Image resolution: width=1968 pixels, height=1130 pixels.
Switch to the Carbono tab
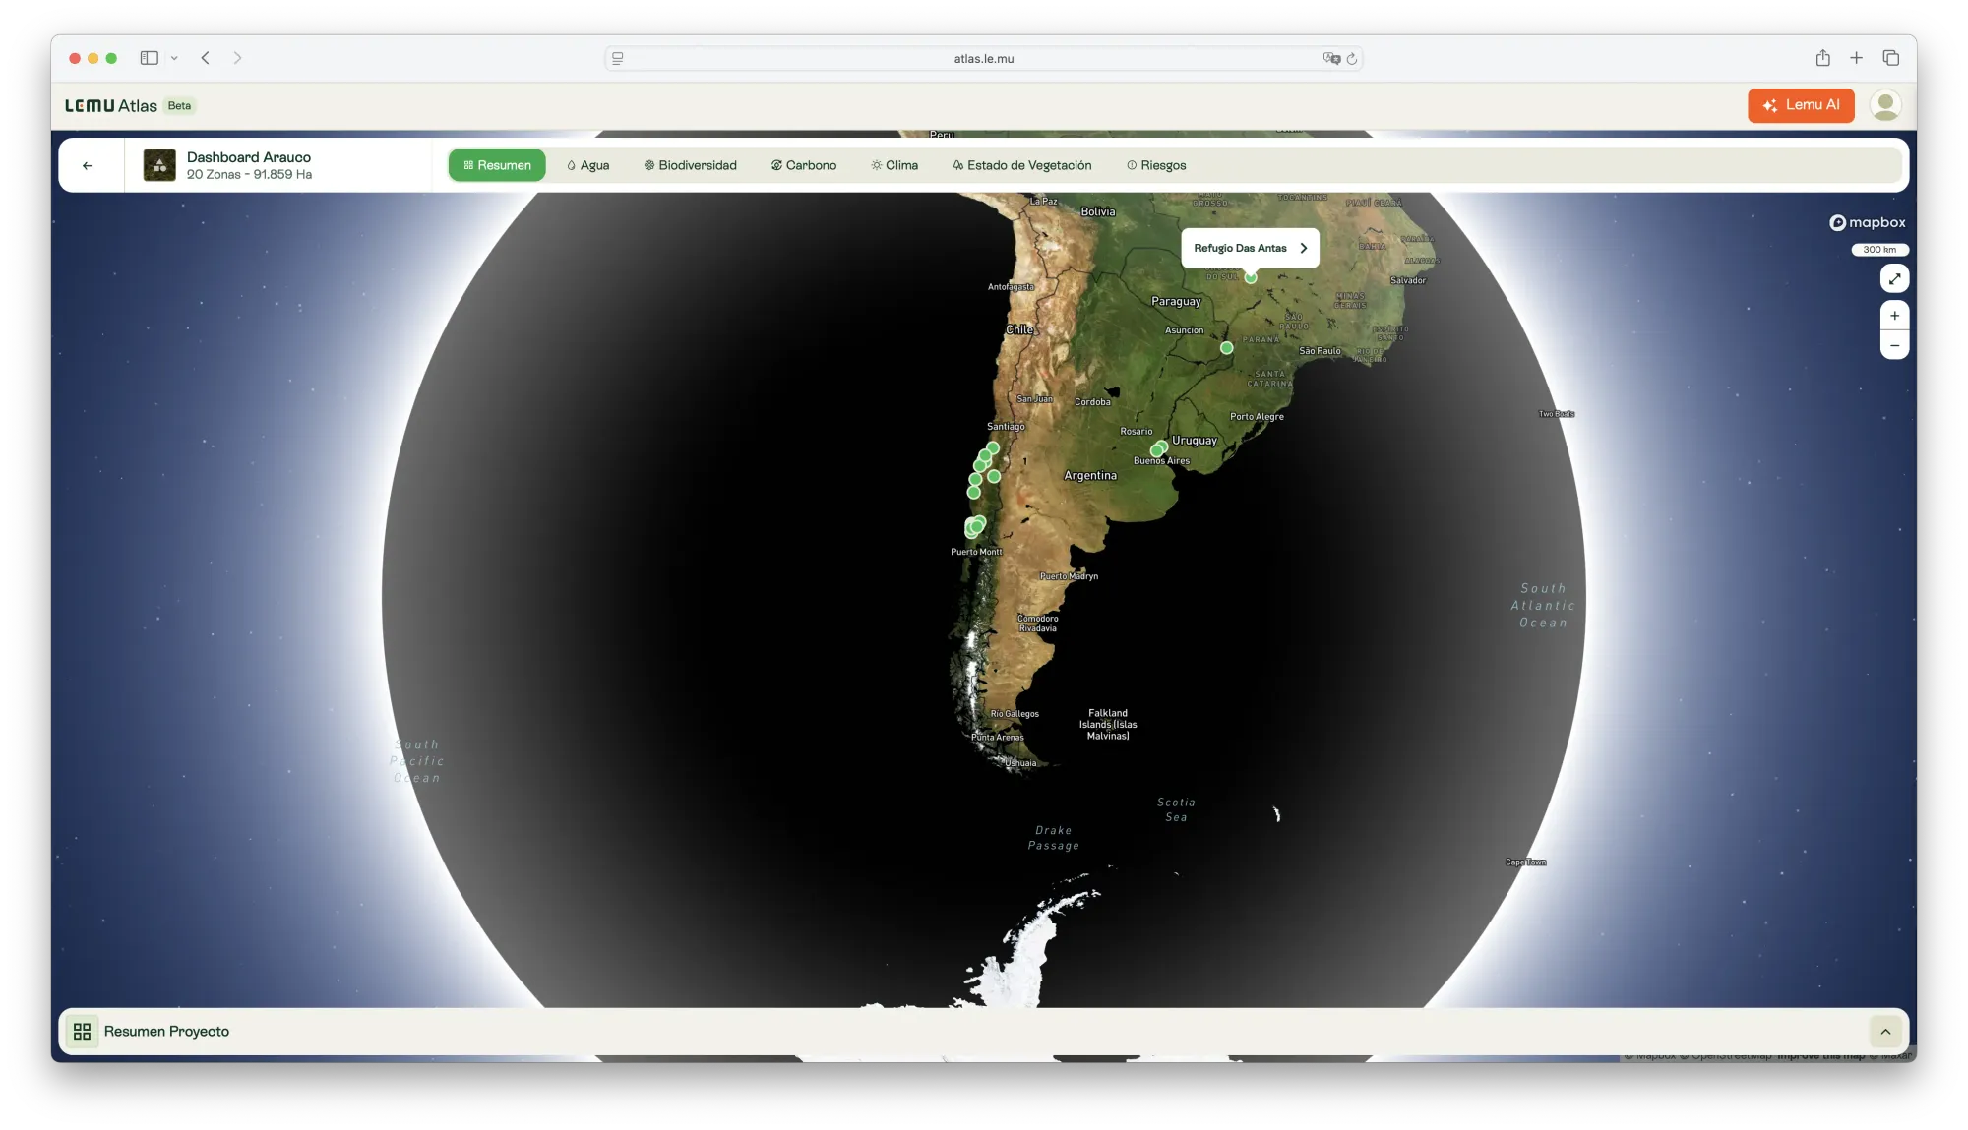803,165
